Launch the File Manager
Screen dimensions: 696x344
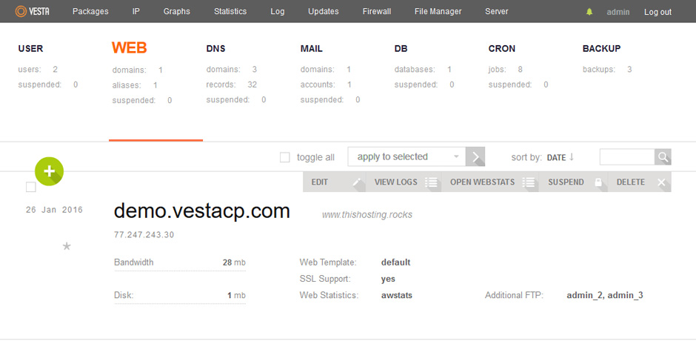438,12
